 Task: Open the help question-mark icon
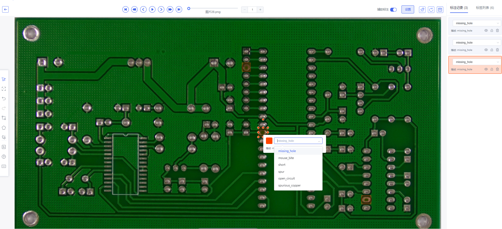[4, 157]
